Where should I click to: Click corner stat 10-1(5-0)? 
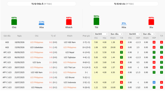pyautogui.click(x=86, y=47)
